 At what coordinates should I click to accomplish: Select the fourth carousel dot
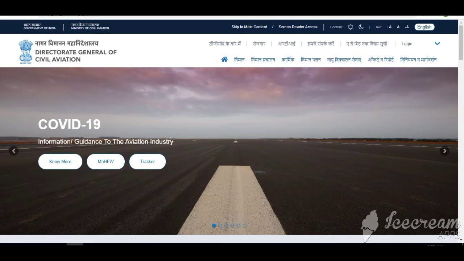(232, 225)
